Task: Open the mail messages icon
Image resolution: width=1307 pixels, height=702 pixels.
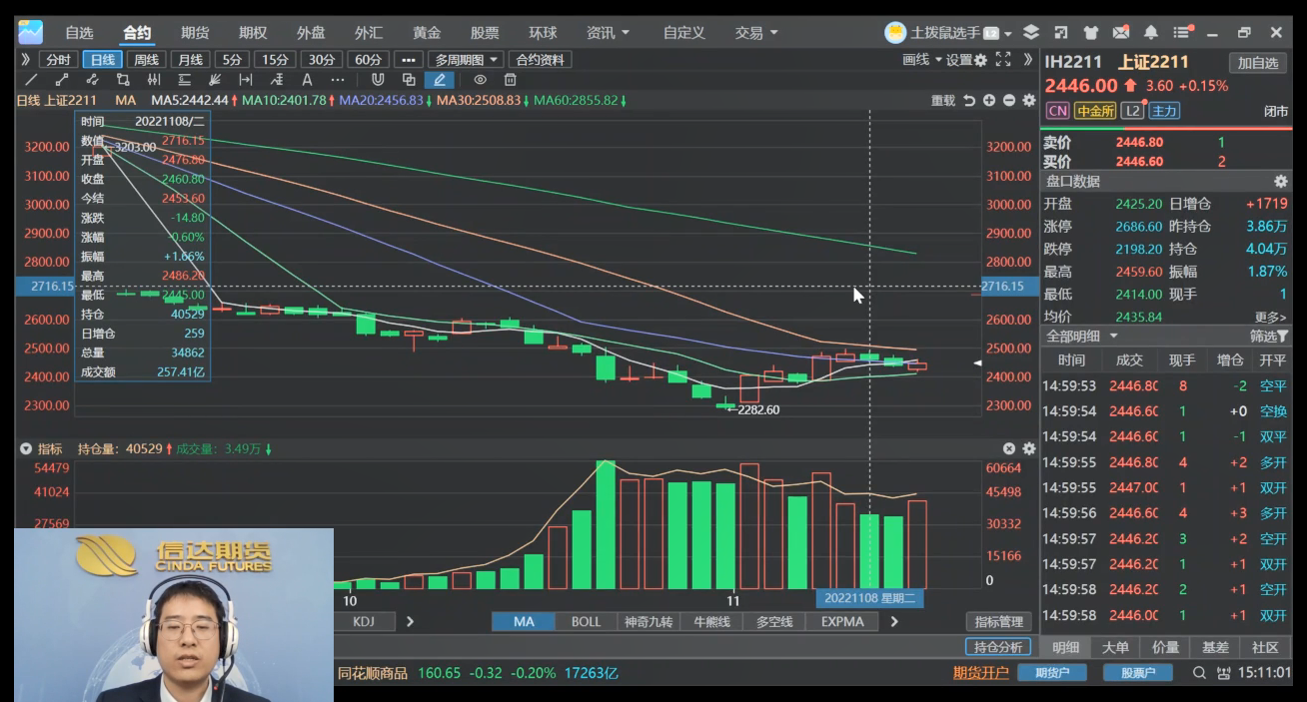Action: coord(1121,33)
